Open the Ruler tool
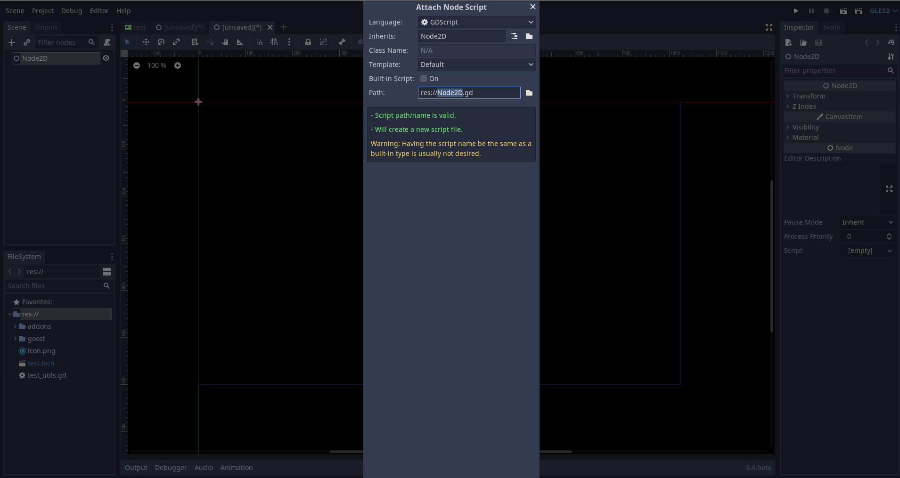900x478 pixels. pos(239,42)
